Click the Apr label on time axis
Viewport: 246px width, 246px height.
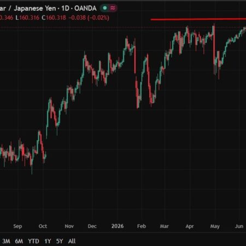pos(190,226)
